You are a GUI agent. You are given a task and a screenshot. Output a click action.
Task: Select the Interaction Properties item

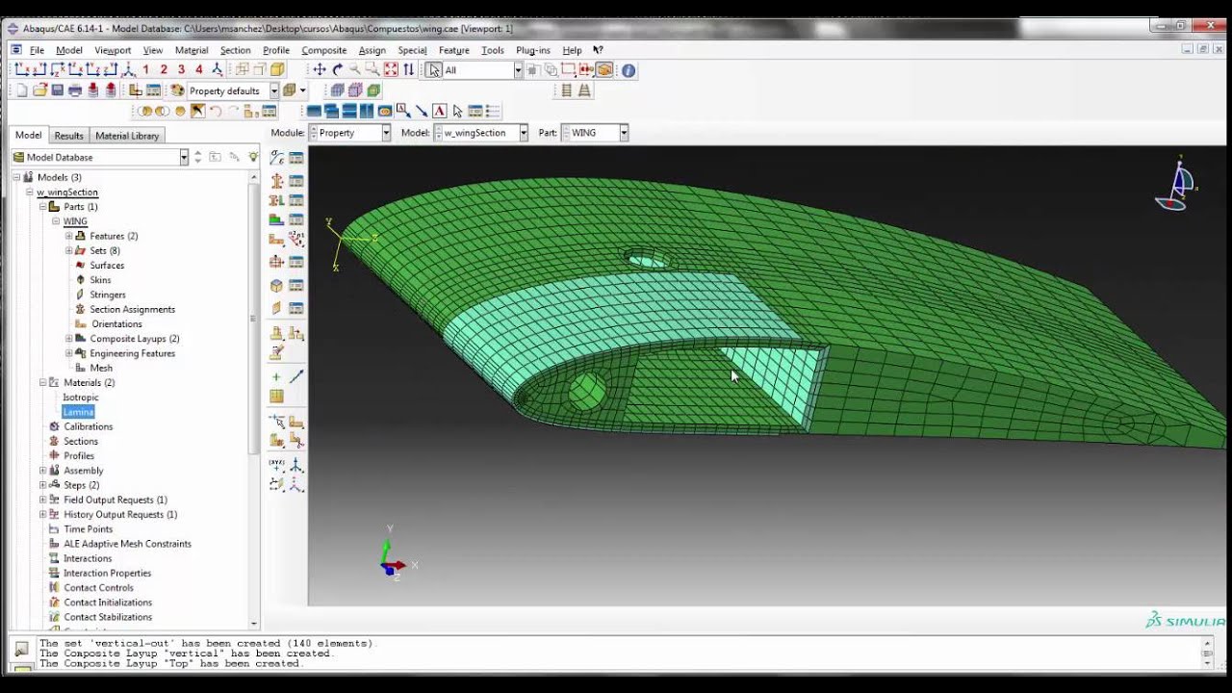[107, 573]
